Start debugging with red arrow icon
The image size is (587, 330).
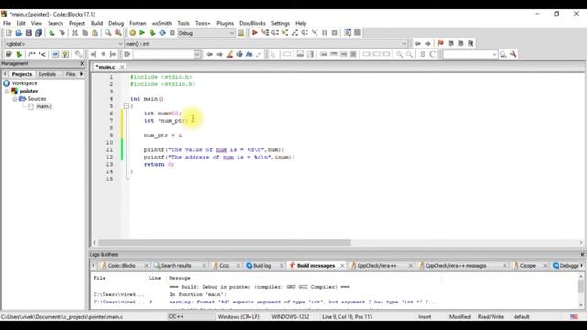coord(255,33)
